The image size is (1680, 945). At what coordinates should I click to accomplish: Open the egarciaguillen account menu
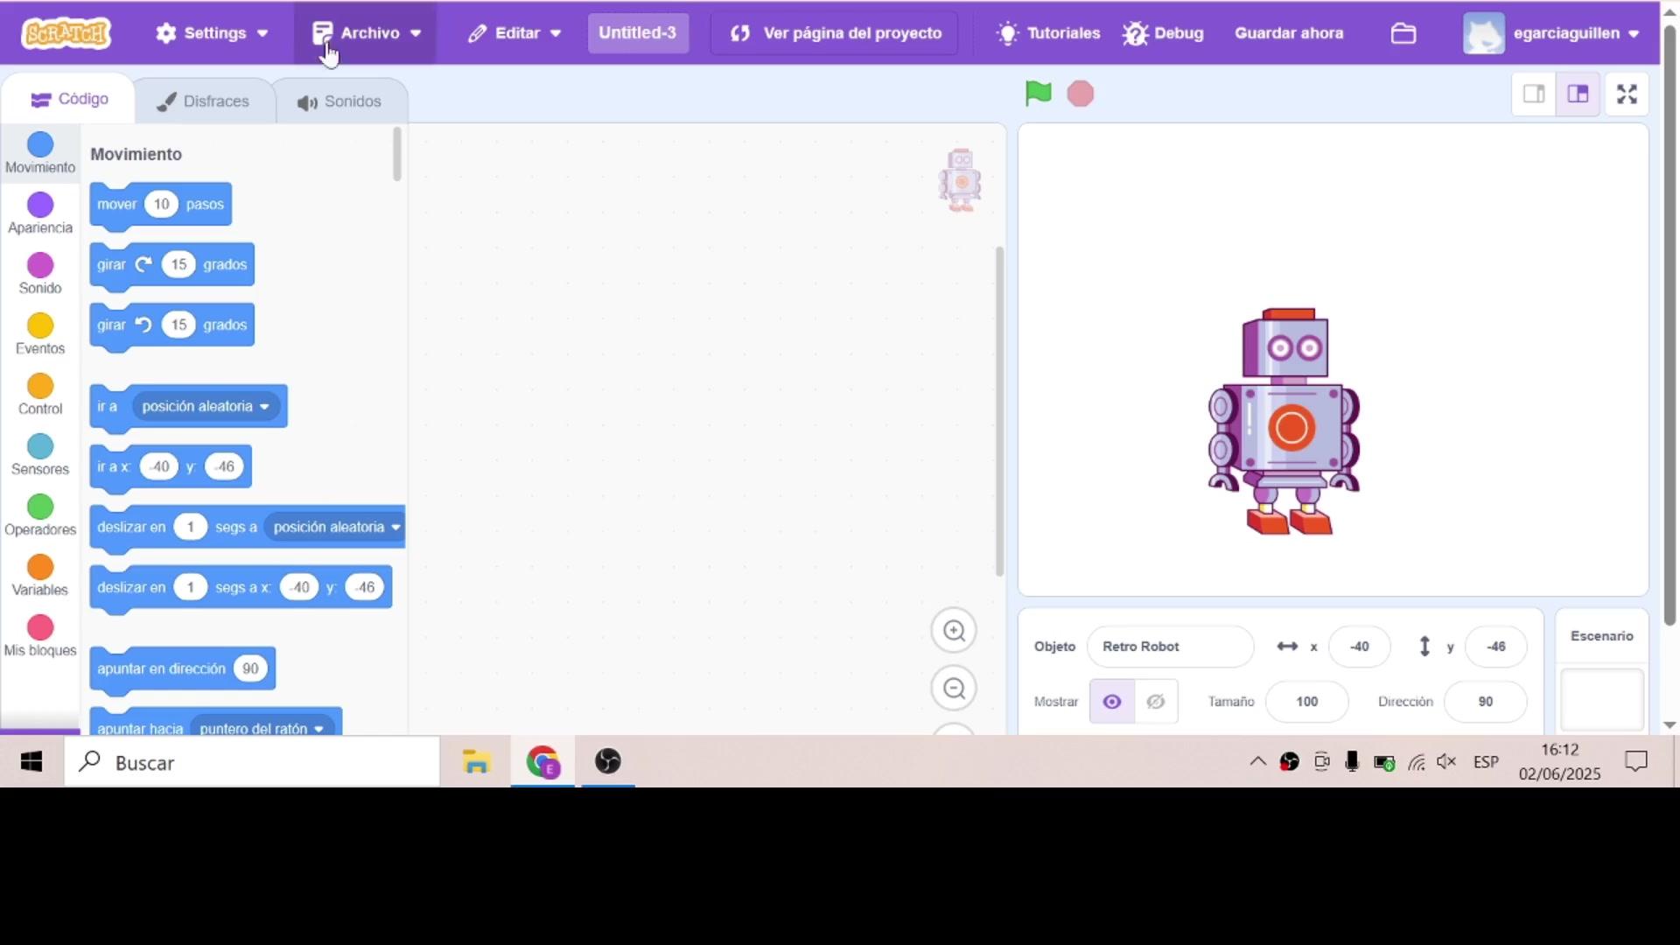[1552, 33]
